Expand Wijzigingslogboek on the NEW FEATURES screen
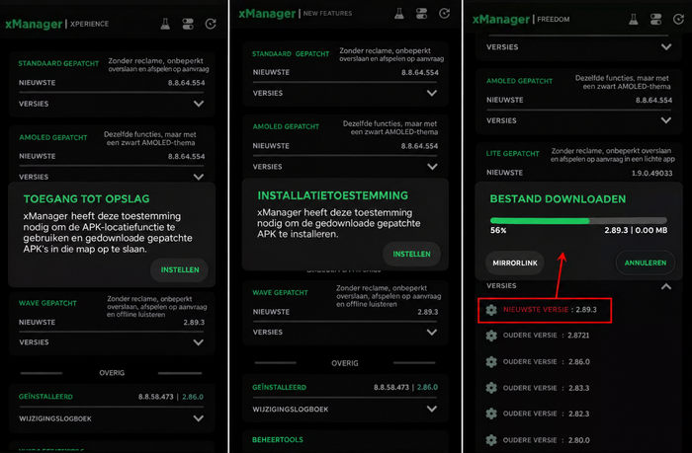The width and height of the screenshot is (692, 453). tap(432, 409)
